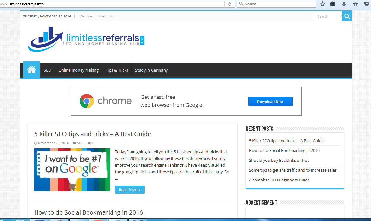Viewport: 371px width, 221px height.
Task: Open the Contact page link
Action: click(x=105, y=16)
